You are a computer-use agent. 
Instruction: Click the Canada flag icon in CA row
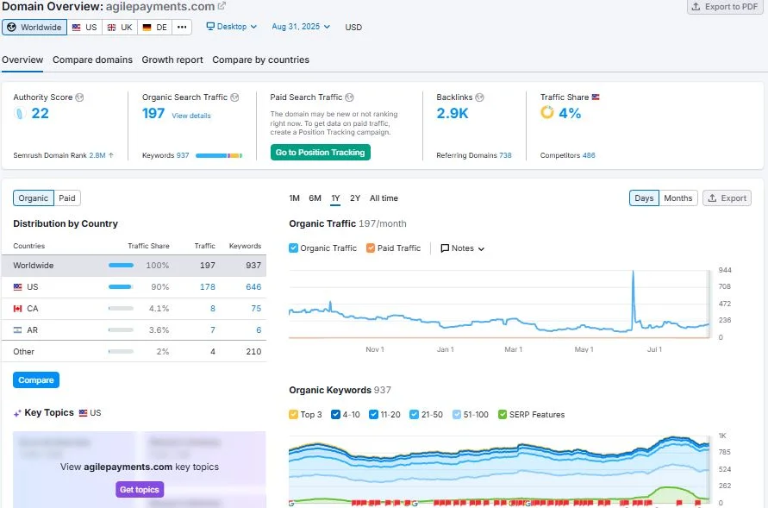pyautogui.click(x=17, y=309)
